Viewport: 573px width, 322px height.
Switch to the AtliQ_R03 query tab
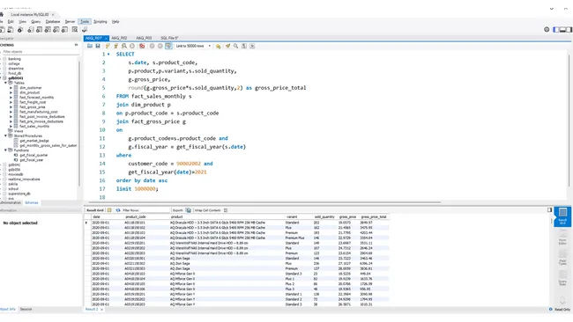click(x=144, y=38)
